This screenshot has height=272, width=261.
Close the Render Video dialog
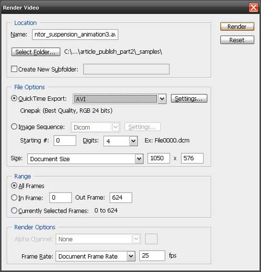tap(253, 8)
